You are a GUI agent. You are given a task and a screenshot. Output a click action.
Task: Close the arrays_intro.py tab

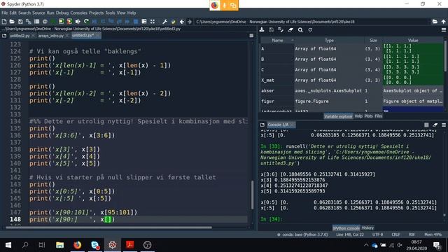point(67,36)
